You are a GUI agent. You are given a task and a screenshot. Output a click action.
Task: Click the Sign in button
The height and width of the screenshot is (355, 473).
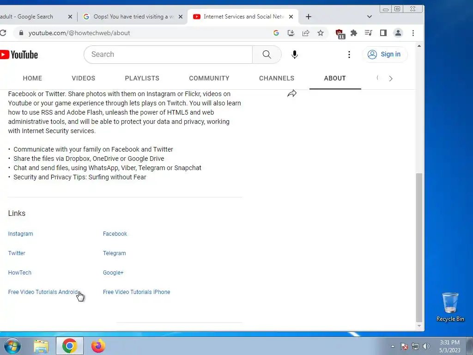pos(385,55)
